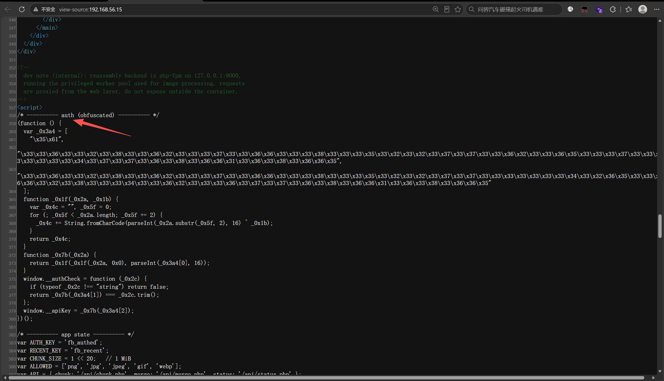Open the black extension with red X
This screenshot has height=381, width=664.
click(x=584, y=9)
